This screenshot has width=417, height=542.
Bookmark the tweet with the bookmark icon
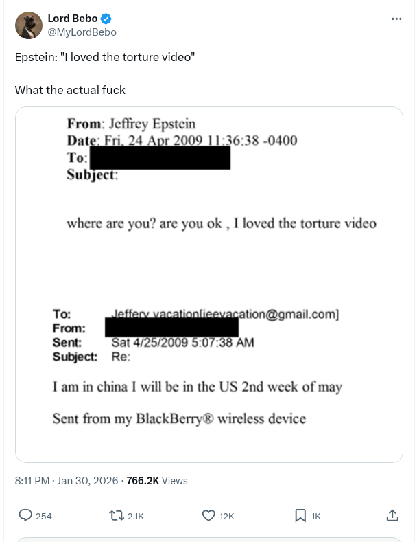300,515
